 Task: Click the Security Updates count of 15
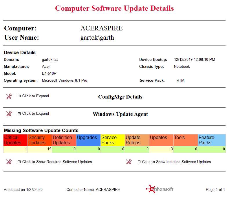pyautogui.click(x=40, y=149)
